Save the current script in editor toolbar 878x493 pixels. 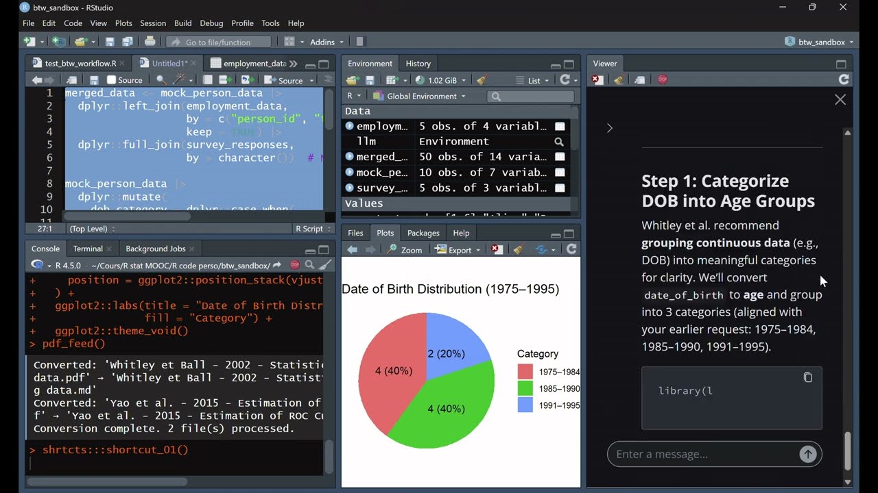[x=94, y=80]
